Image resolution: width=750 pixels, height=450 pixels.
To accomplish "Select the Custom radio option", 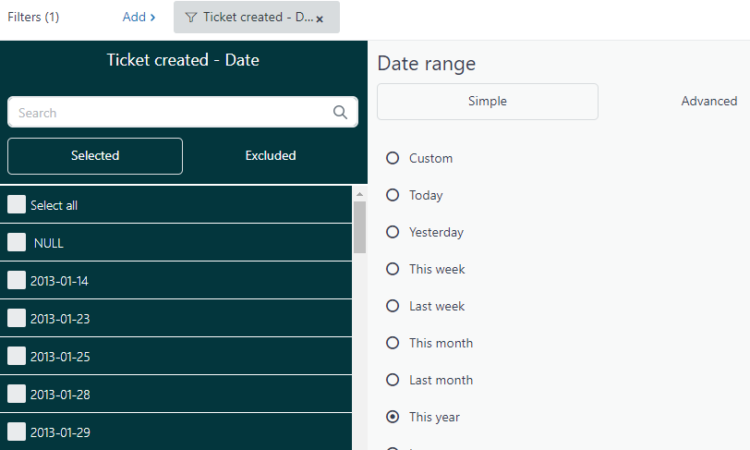I will point(393,158).
